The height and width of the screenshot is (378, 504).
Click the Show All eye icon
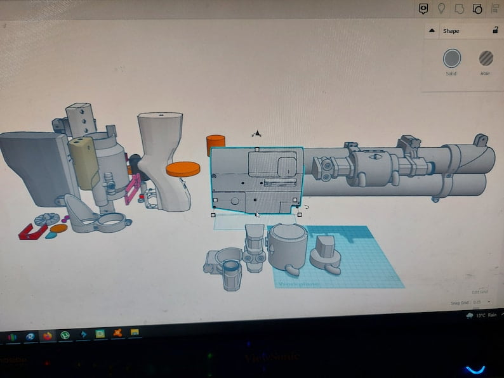(x=423, y=8)
